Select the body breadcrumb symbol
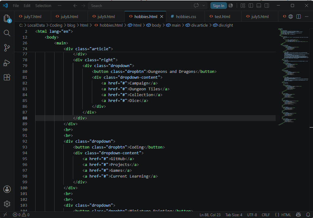313x218 pixels. [154, 25]
